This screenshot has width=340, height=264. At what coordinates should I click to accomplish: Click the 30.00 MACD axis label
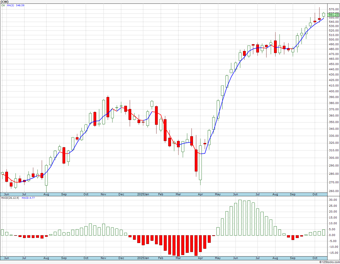[333, 200]
